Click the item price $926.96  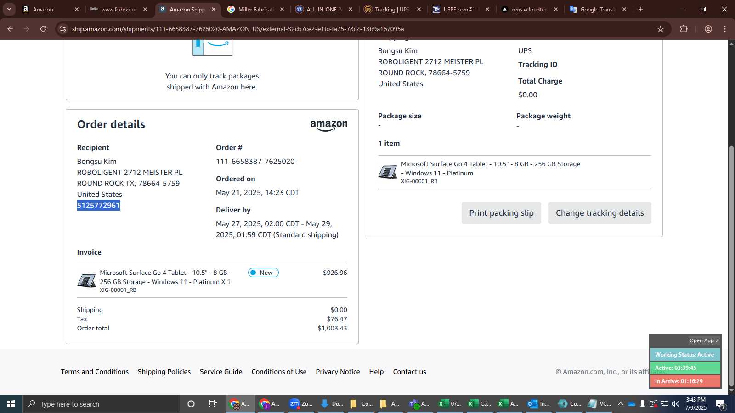point(335,273)
